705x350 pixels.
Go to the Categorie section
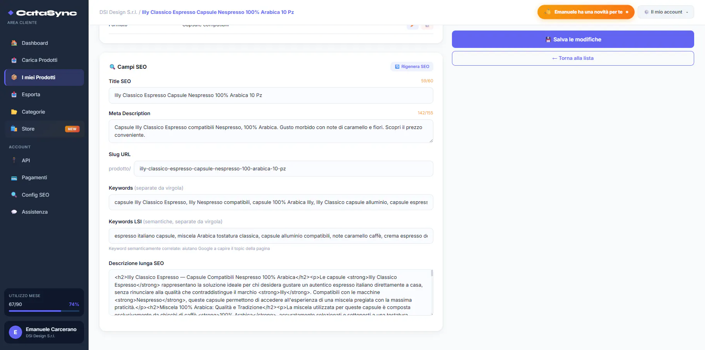click(x=44, y=112)
